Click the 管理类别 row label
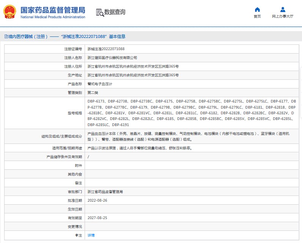Viewport: 302px width, 243px height. point(75,93)
